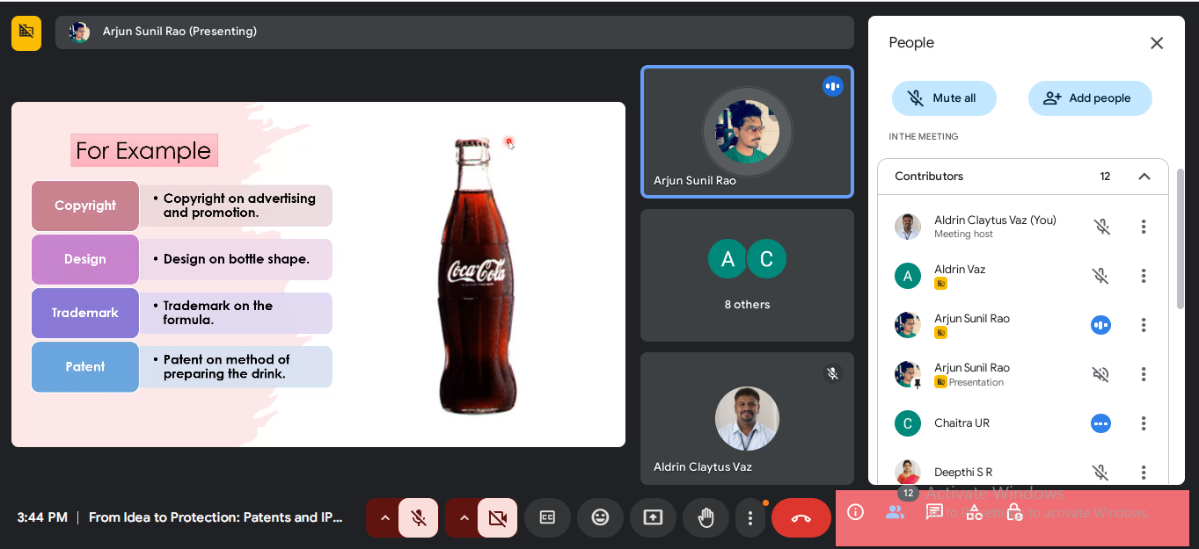The height and width of the screenshot is (549, 1199).
Task: Click the yellow presentation-off icon at top left
Action: pos(26,33)
